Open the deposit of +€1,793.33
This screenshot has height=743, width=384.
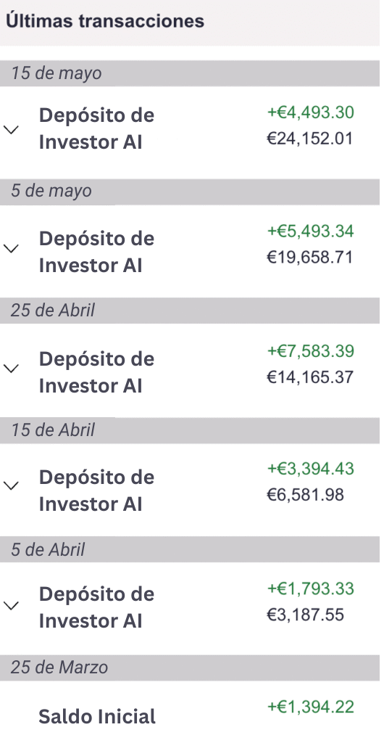click(190, 609)
